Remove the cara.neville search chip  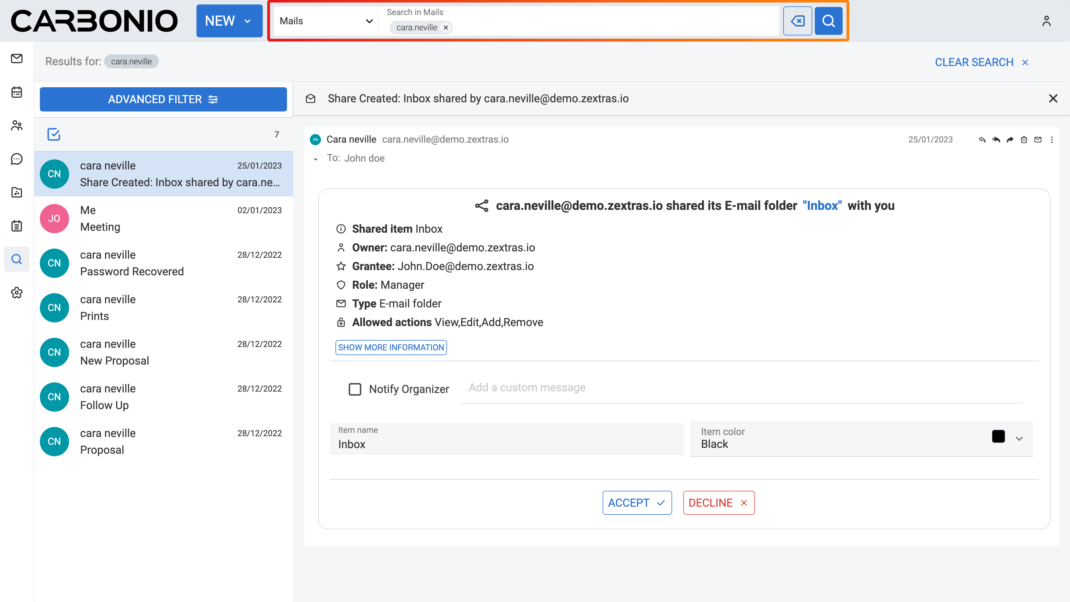[x=446, y=28]
